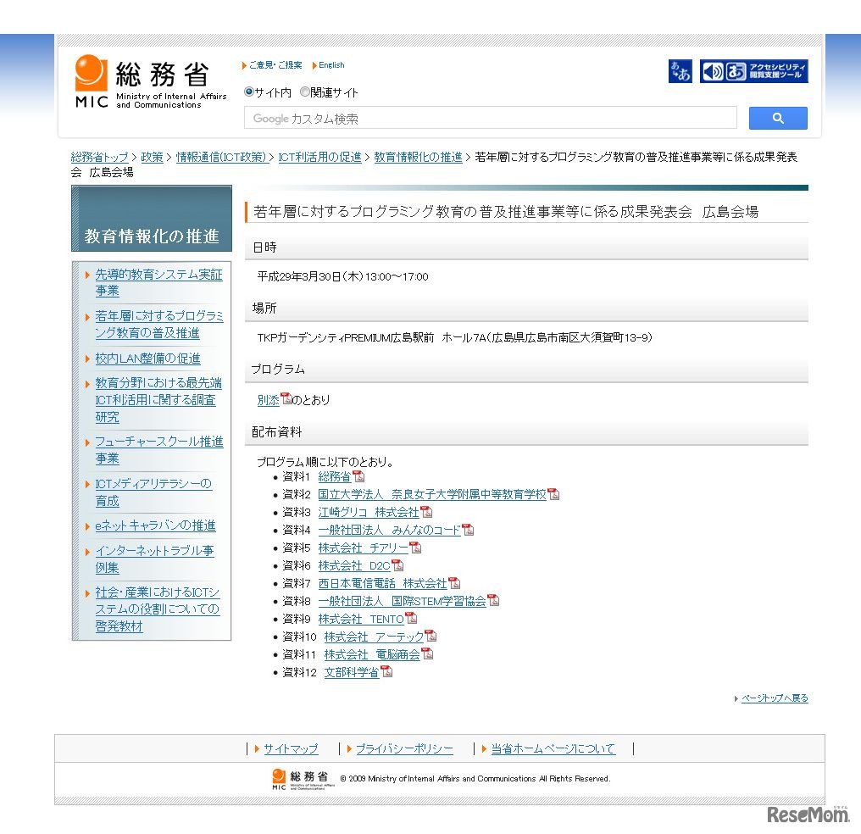Open sidebar item 先導的教育システム実証事業
Viewport: 861px width, 834px height.
click(x=158, y=282)
